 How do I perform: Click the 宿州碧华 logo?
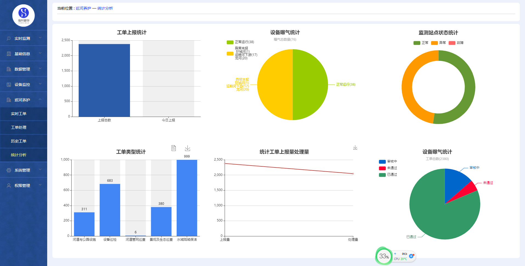pos(24,15)
